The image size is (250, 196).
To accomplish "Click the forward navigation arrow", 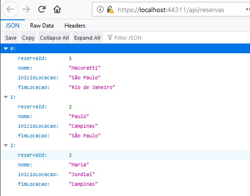I will (26, 9).
